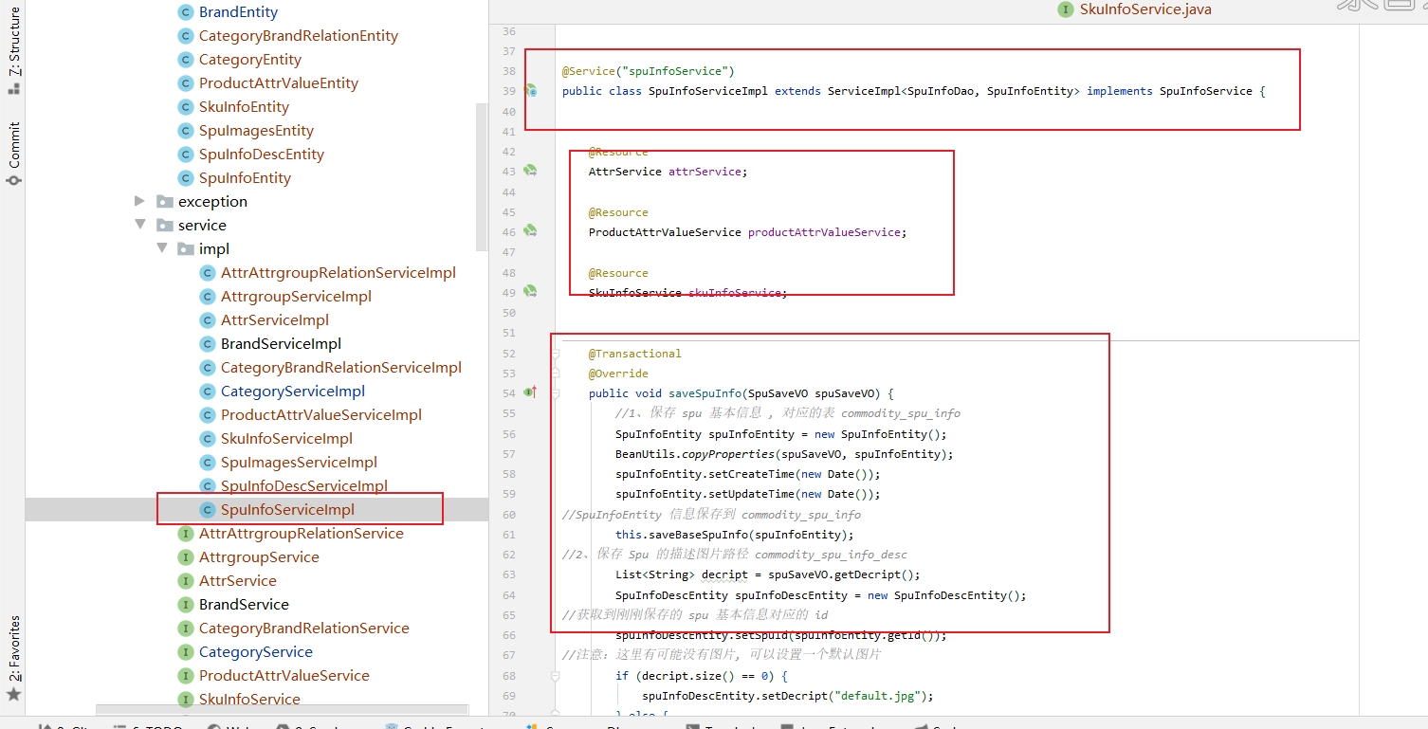Open CategoryBrandRelationEntity in the tree
The height and width of the screenshot is (729, 1428).
298,36
